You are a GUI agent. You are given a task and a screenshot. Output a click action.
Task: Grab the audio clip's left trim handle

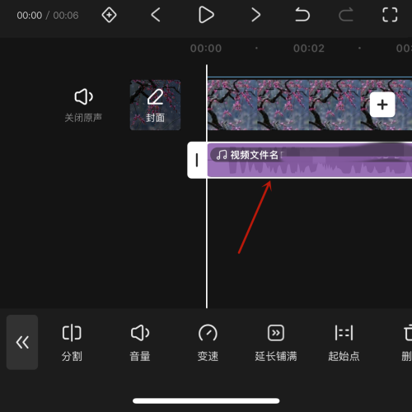tap(197, 160)
